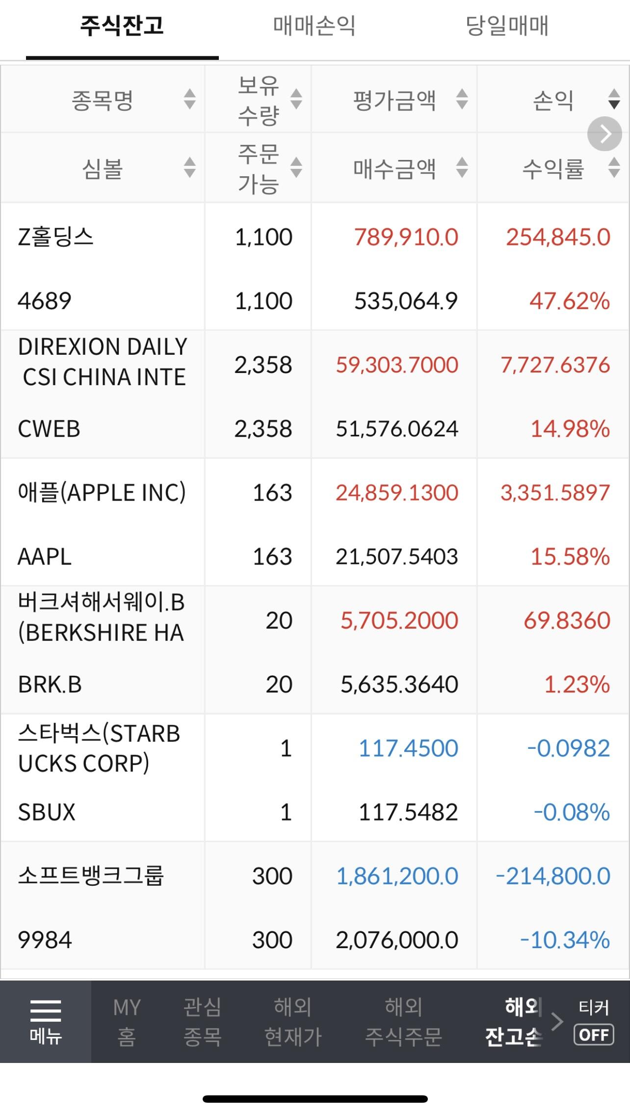Open 해외 주식주문 page
Image resolution: width=630 pixels, height=1114 pixels.
(x=403, y=1022)
